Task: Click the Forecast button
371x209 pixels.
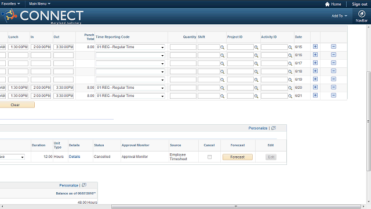Action: click(x=237, y=157)
